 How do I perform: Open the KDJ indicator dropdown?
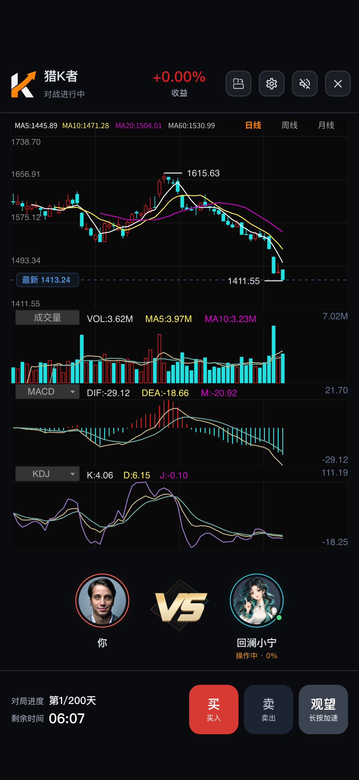(48, 474)
